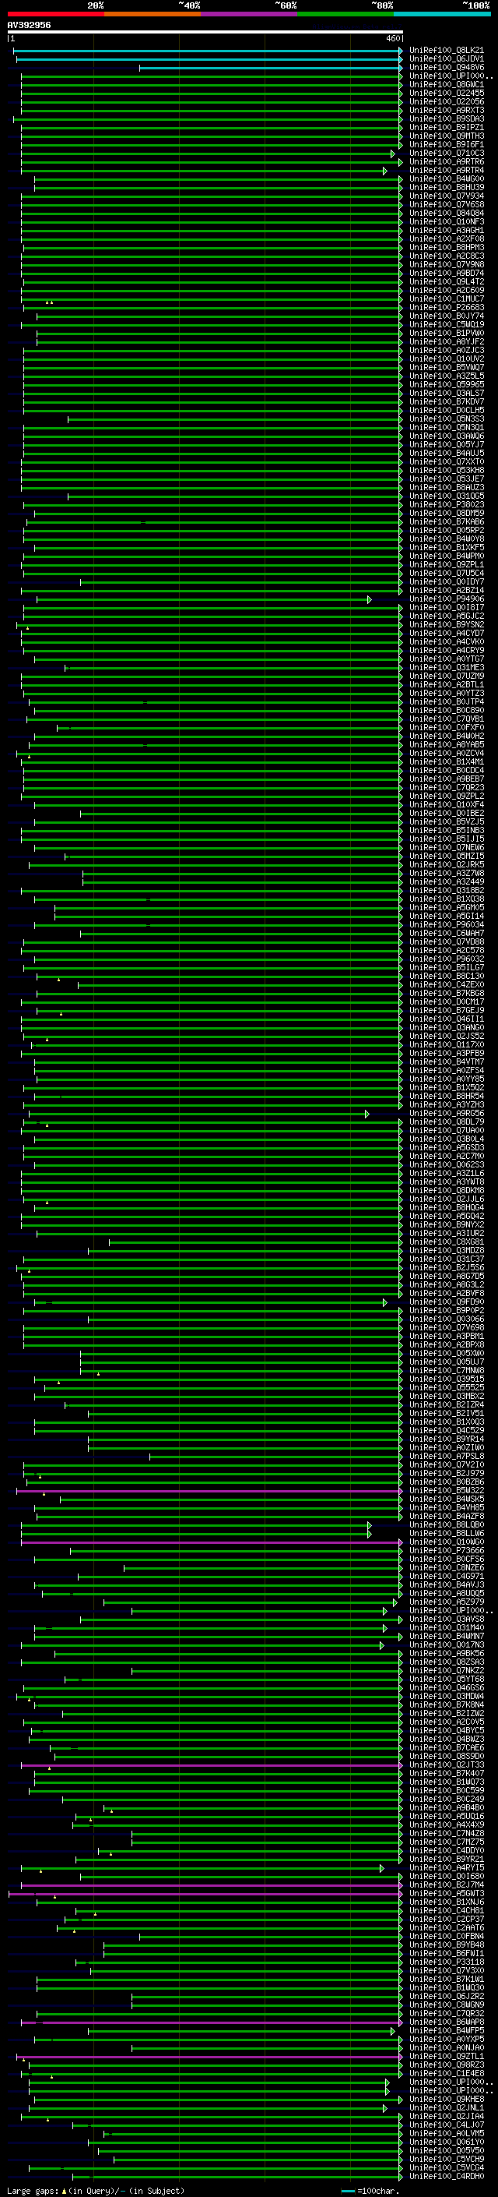Image resolution: width=498 pixels, height=2197 pixels.
Task: Select hit label UniRef100_Q05V50
Action: (x=447, y=2150)
